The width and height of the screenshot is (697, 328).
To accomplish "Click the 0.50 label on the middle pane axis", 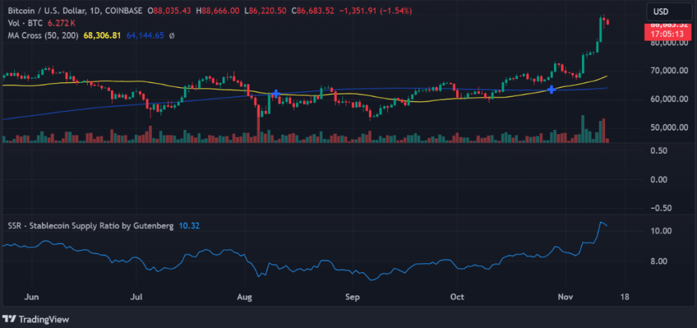I will 658,151.
